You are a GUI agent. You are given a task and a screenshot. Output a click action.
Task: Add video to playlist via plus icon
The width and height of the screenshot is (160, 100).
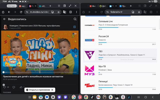[x=74, y=27]
